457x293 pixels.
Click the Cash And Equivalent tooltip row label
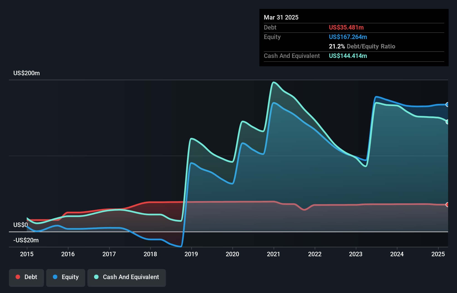click(292, 56)
